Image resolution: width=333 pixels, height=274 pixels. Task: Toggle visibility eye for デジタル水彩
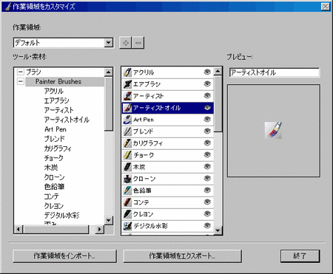tap(207, 225)
